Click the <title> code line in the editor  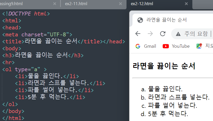click(64, 41)
